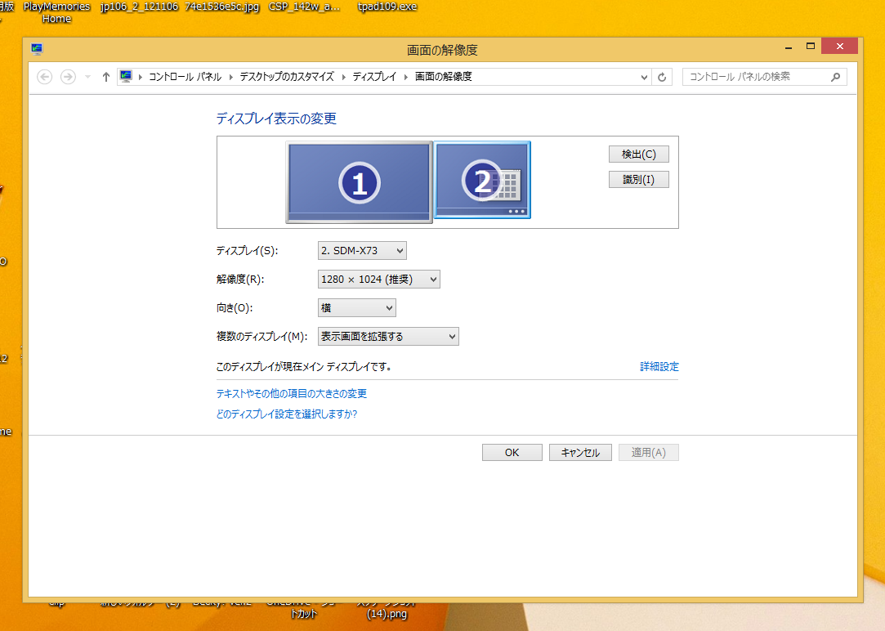This screenshot has width=885, height=631.
Task: Open recent locations dropdown arrow
Action: click(87, 77)
